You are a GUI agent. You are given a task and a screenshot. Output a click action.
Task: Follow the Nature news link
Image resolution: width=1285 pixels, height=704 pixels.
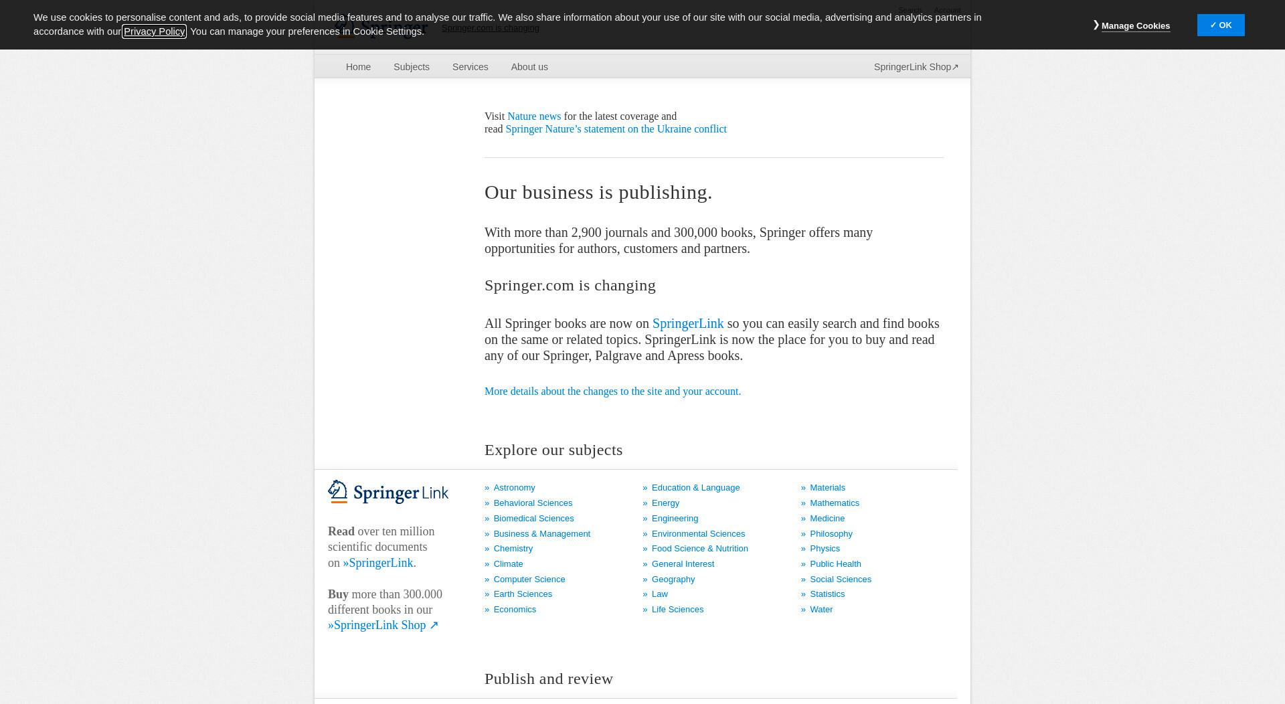tap(534, 116)
